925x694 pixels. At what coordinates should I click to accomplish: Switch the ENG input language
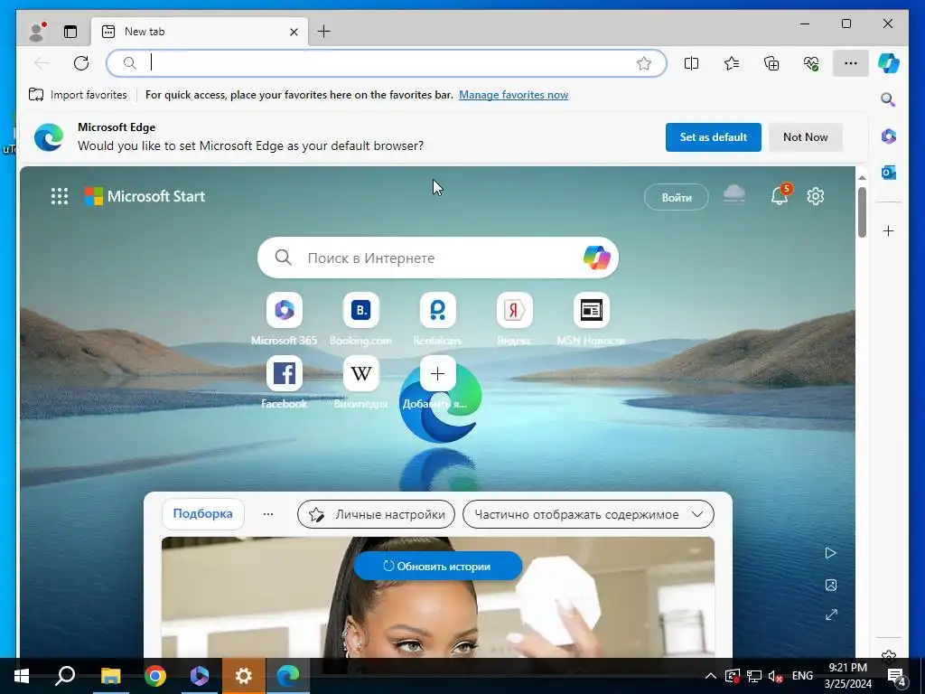pos(802,676)
